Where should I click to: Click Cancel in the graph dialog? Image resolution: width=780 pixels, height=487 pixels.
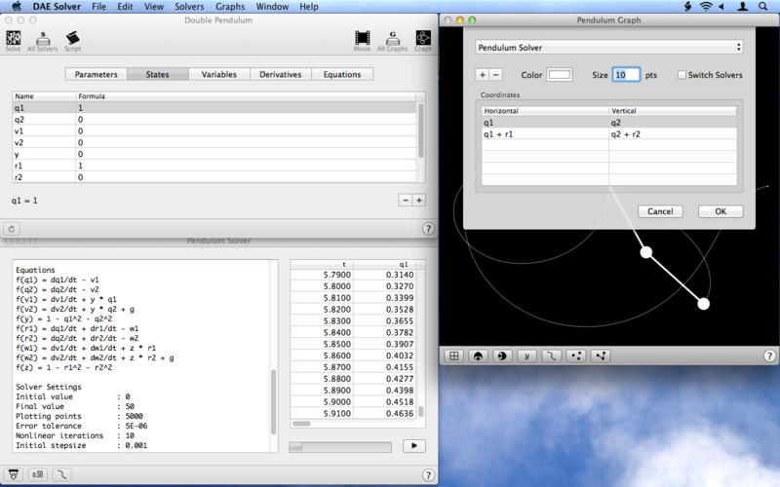point(660,211)
